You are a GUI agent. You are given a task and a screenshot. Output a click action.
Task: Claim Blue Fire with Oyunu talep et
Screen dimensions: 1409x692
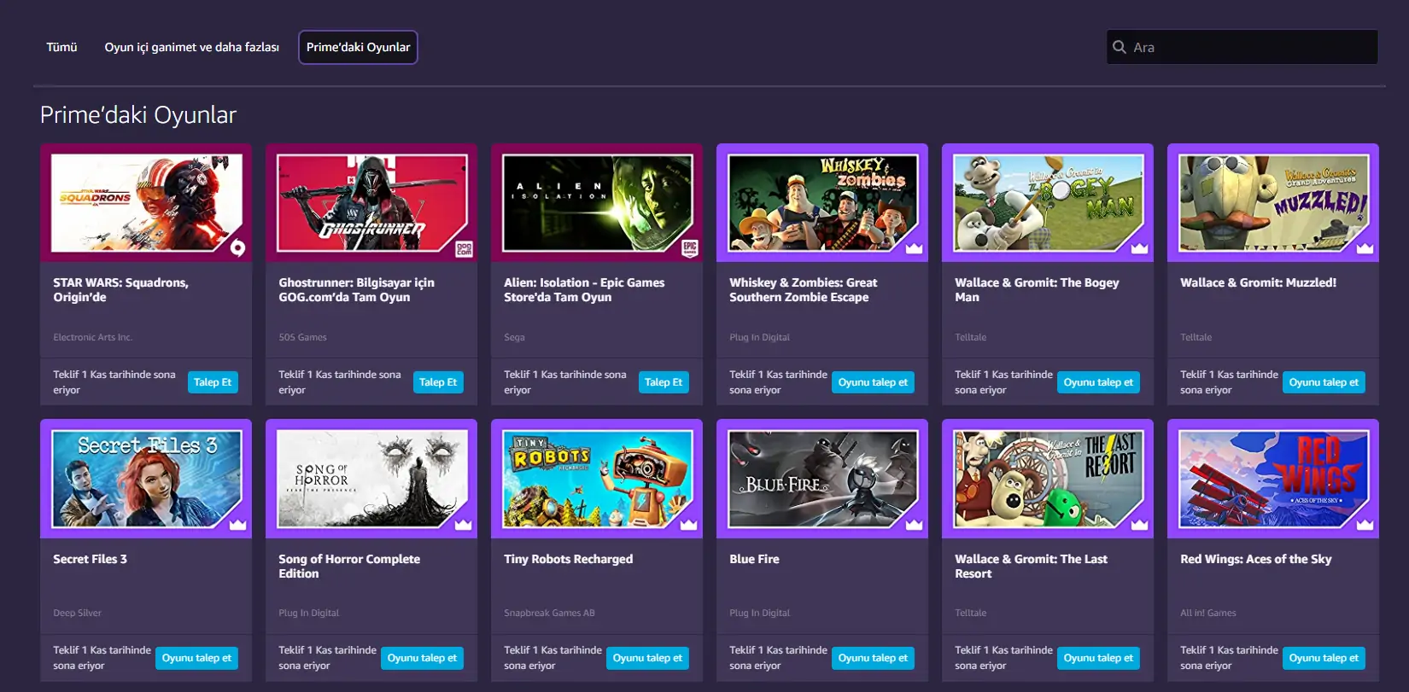(873, 658)
